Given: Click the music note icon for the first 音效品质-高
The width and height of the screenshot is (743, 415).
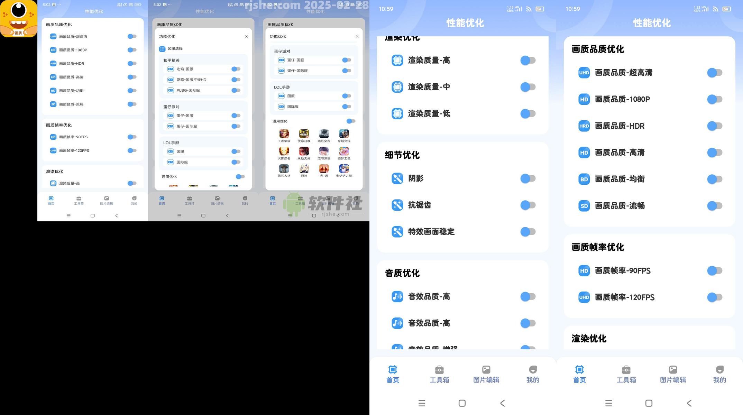Looking at the screenshot, I should 397,296.
